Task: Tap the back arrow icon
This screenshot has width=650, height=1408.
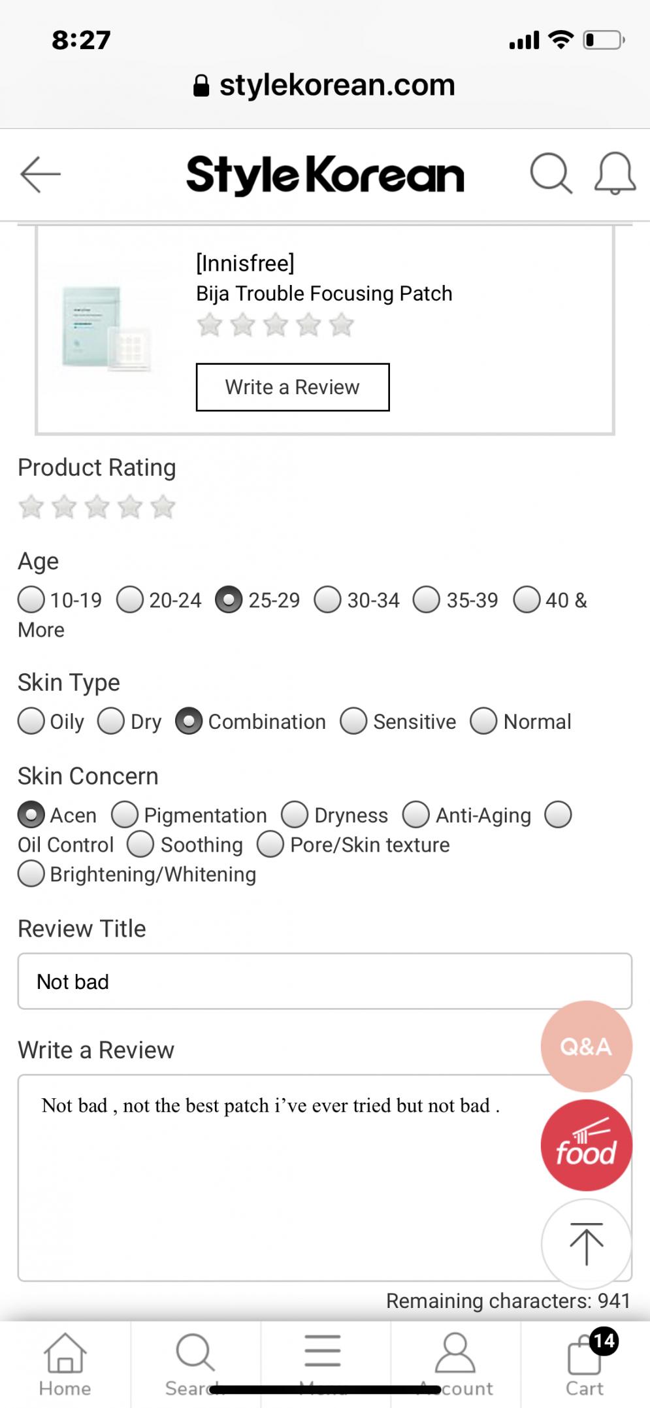Action: click(40, 175)
